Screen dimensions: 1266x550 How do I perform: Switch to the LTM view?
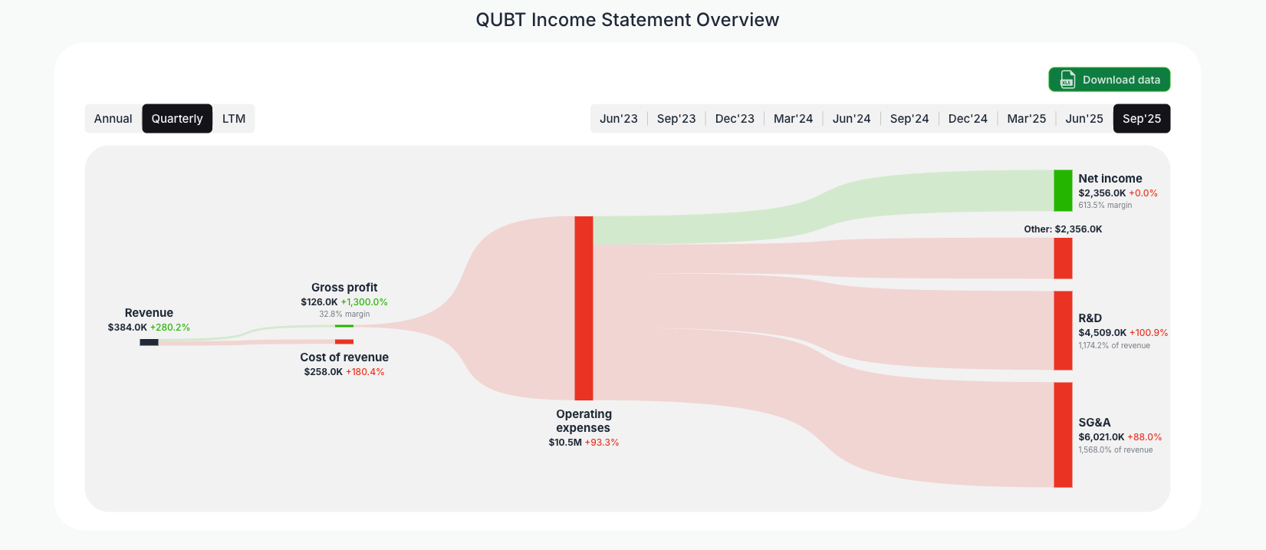(x=233, y=118)
